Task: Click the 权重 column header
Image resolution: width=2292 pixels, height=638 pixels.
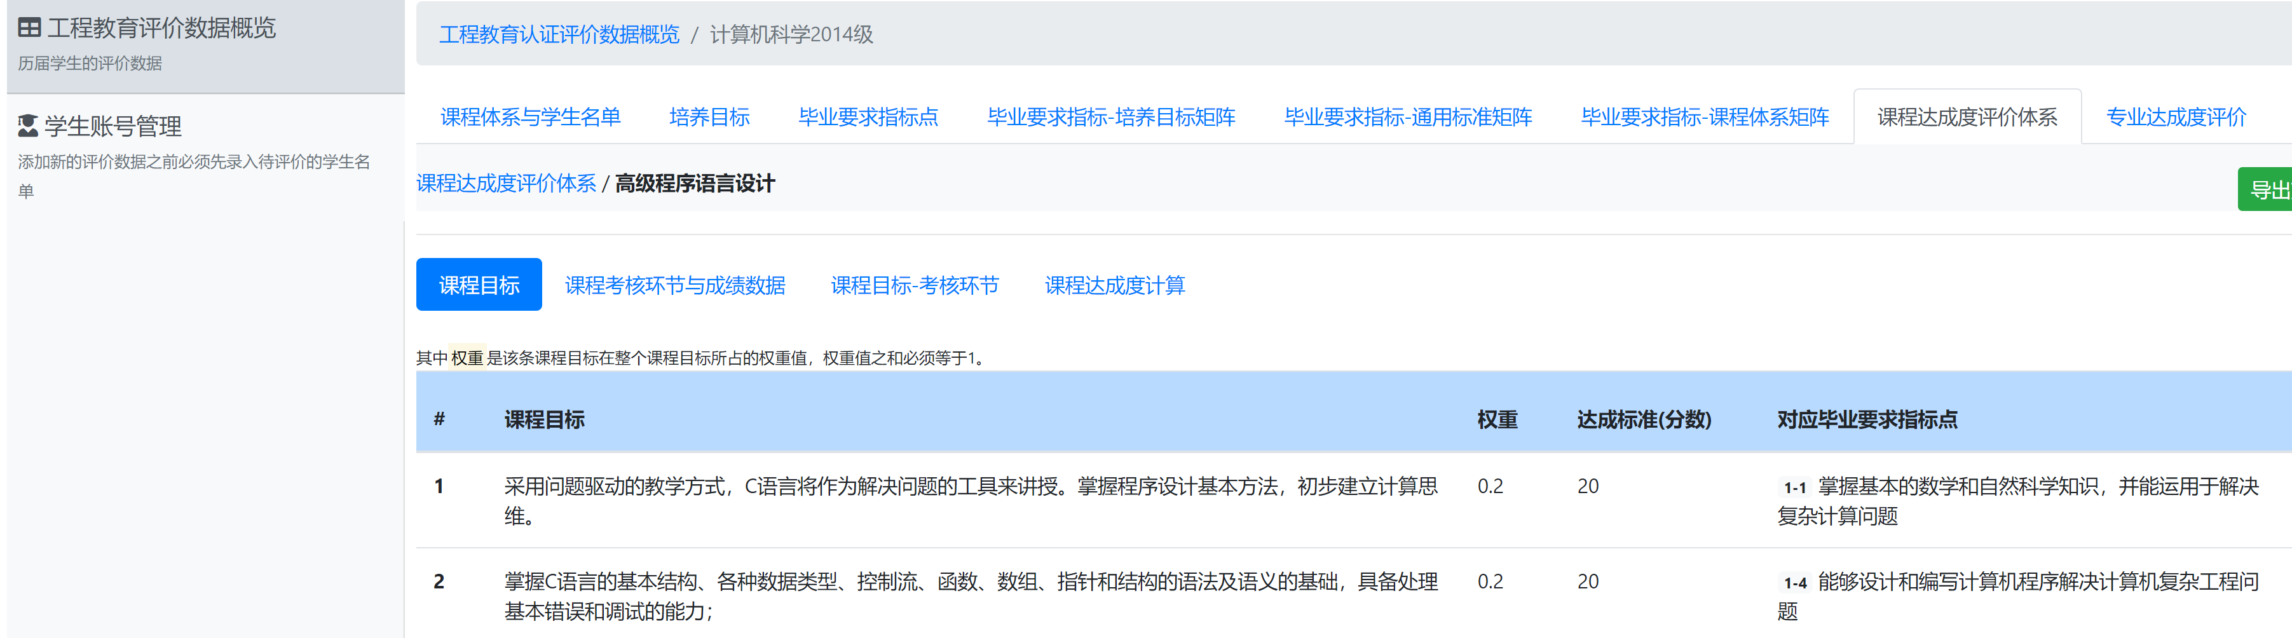Action: tap(1497, 419)
